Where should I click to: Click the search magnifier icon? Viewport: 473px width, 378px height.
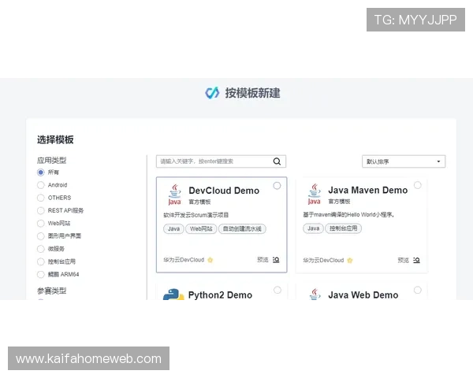pos(277,161)
